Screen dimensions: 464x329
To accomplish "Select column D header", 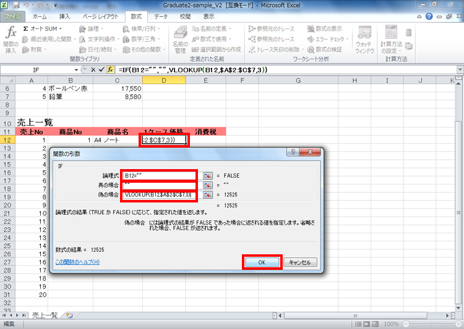I will pos(164,80).
